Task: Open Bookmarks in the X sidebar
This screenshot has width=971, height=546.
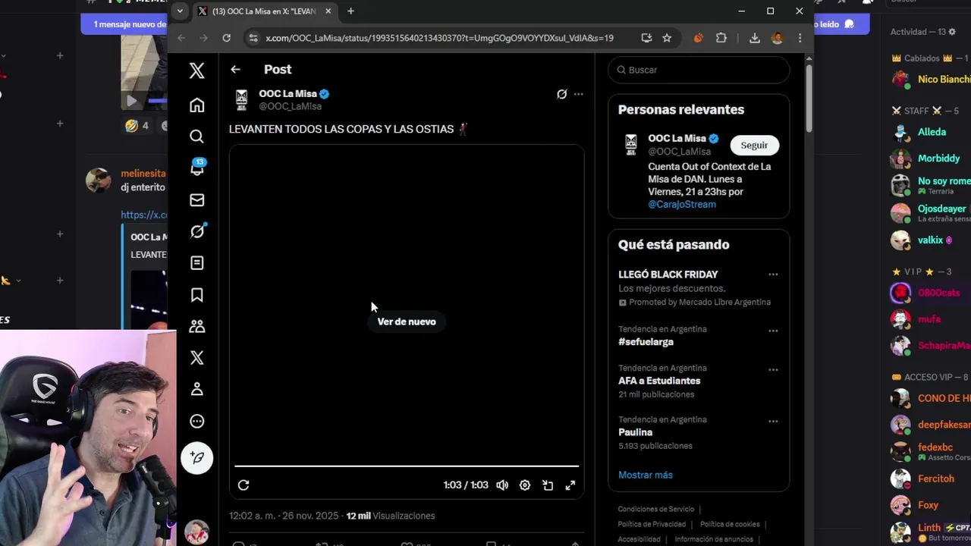Action: [x=196, y=294]
